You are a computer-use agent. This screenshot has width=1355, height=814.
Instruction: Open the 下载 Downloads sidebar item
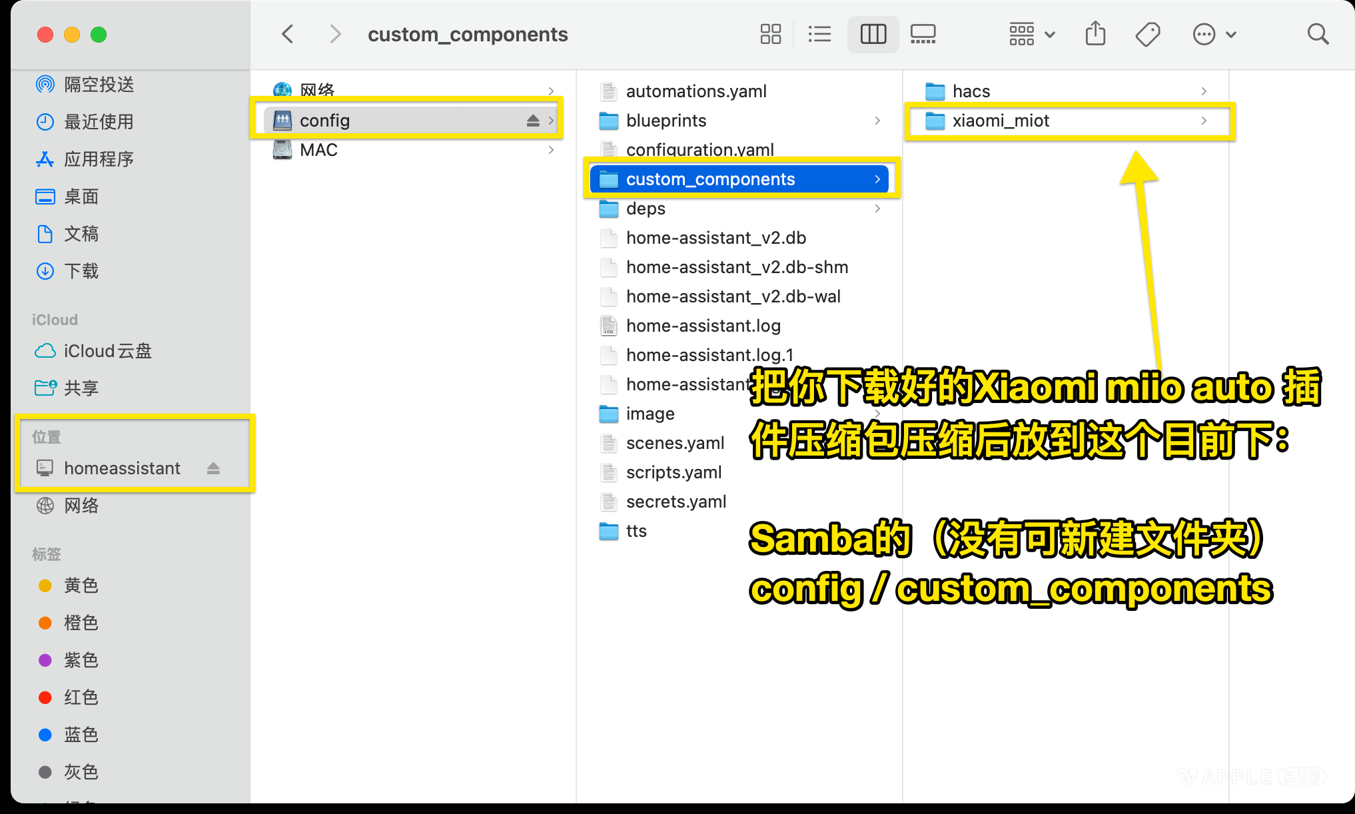(82, 271)
